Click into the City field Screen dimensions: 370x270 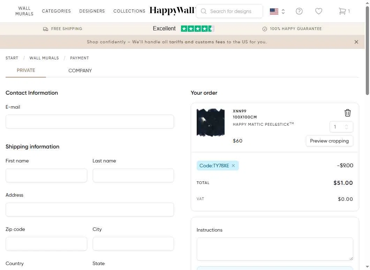(133, 244)
